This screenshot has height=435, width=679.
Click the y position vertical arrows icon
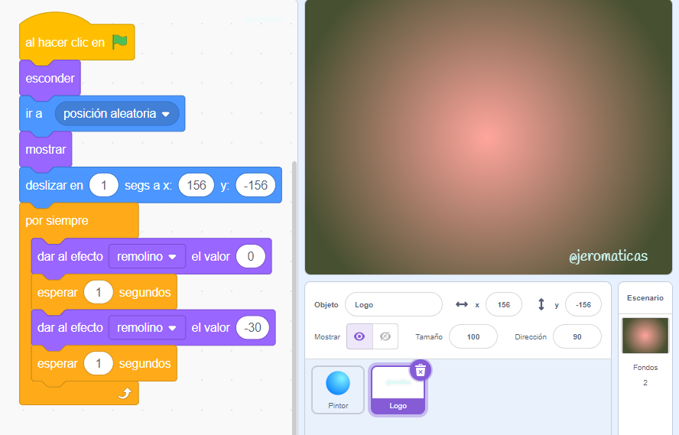point(541,304)
